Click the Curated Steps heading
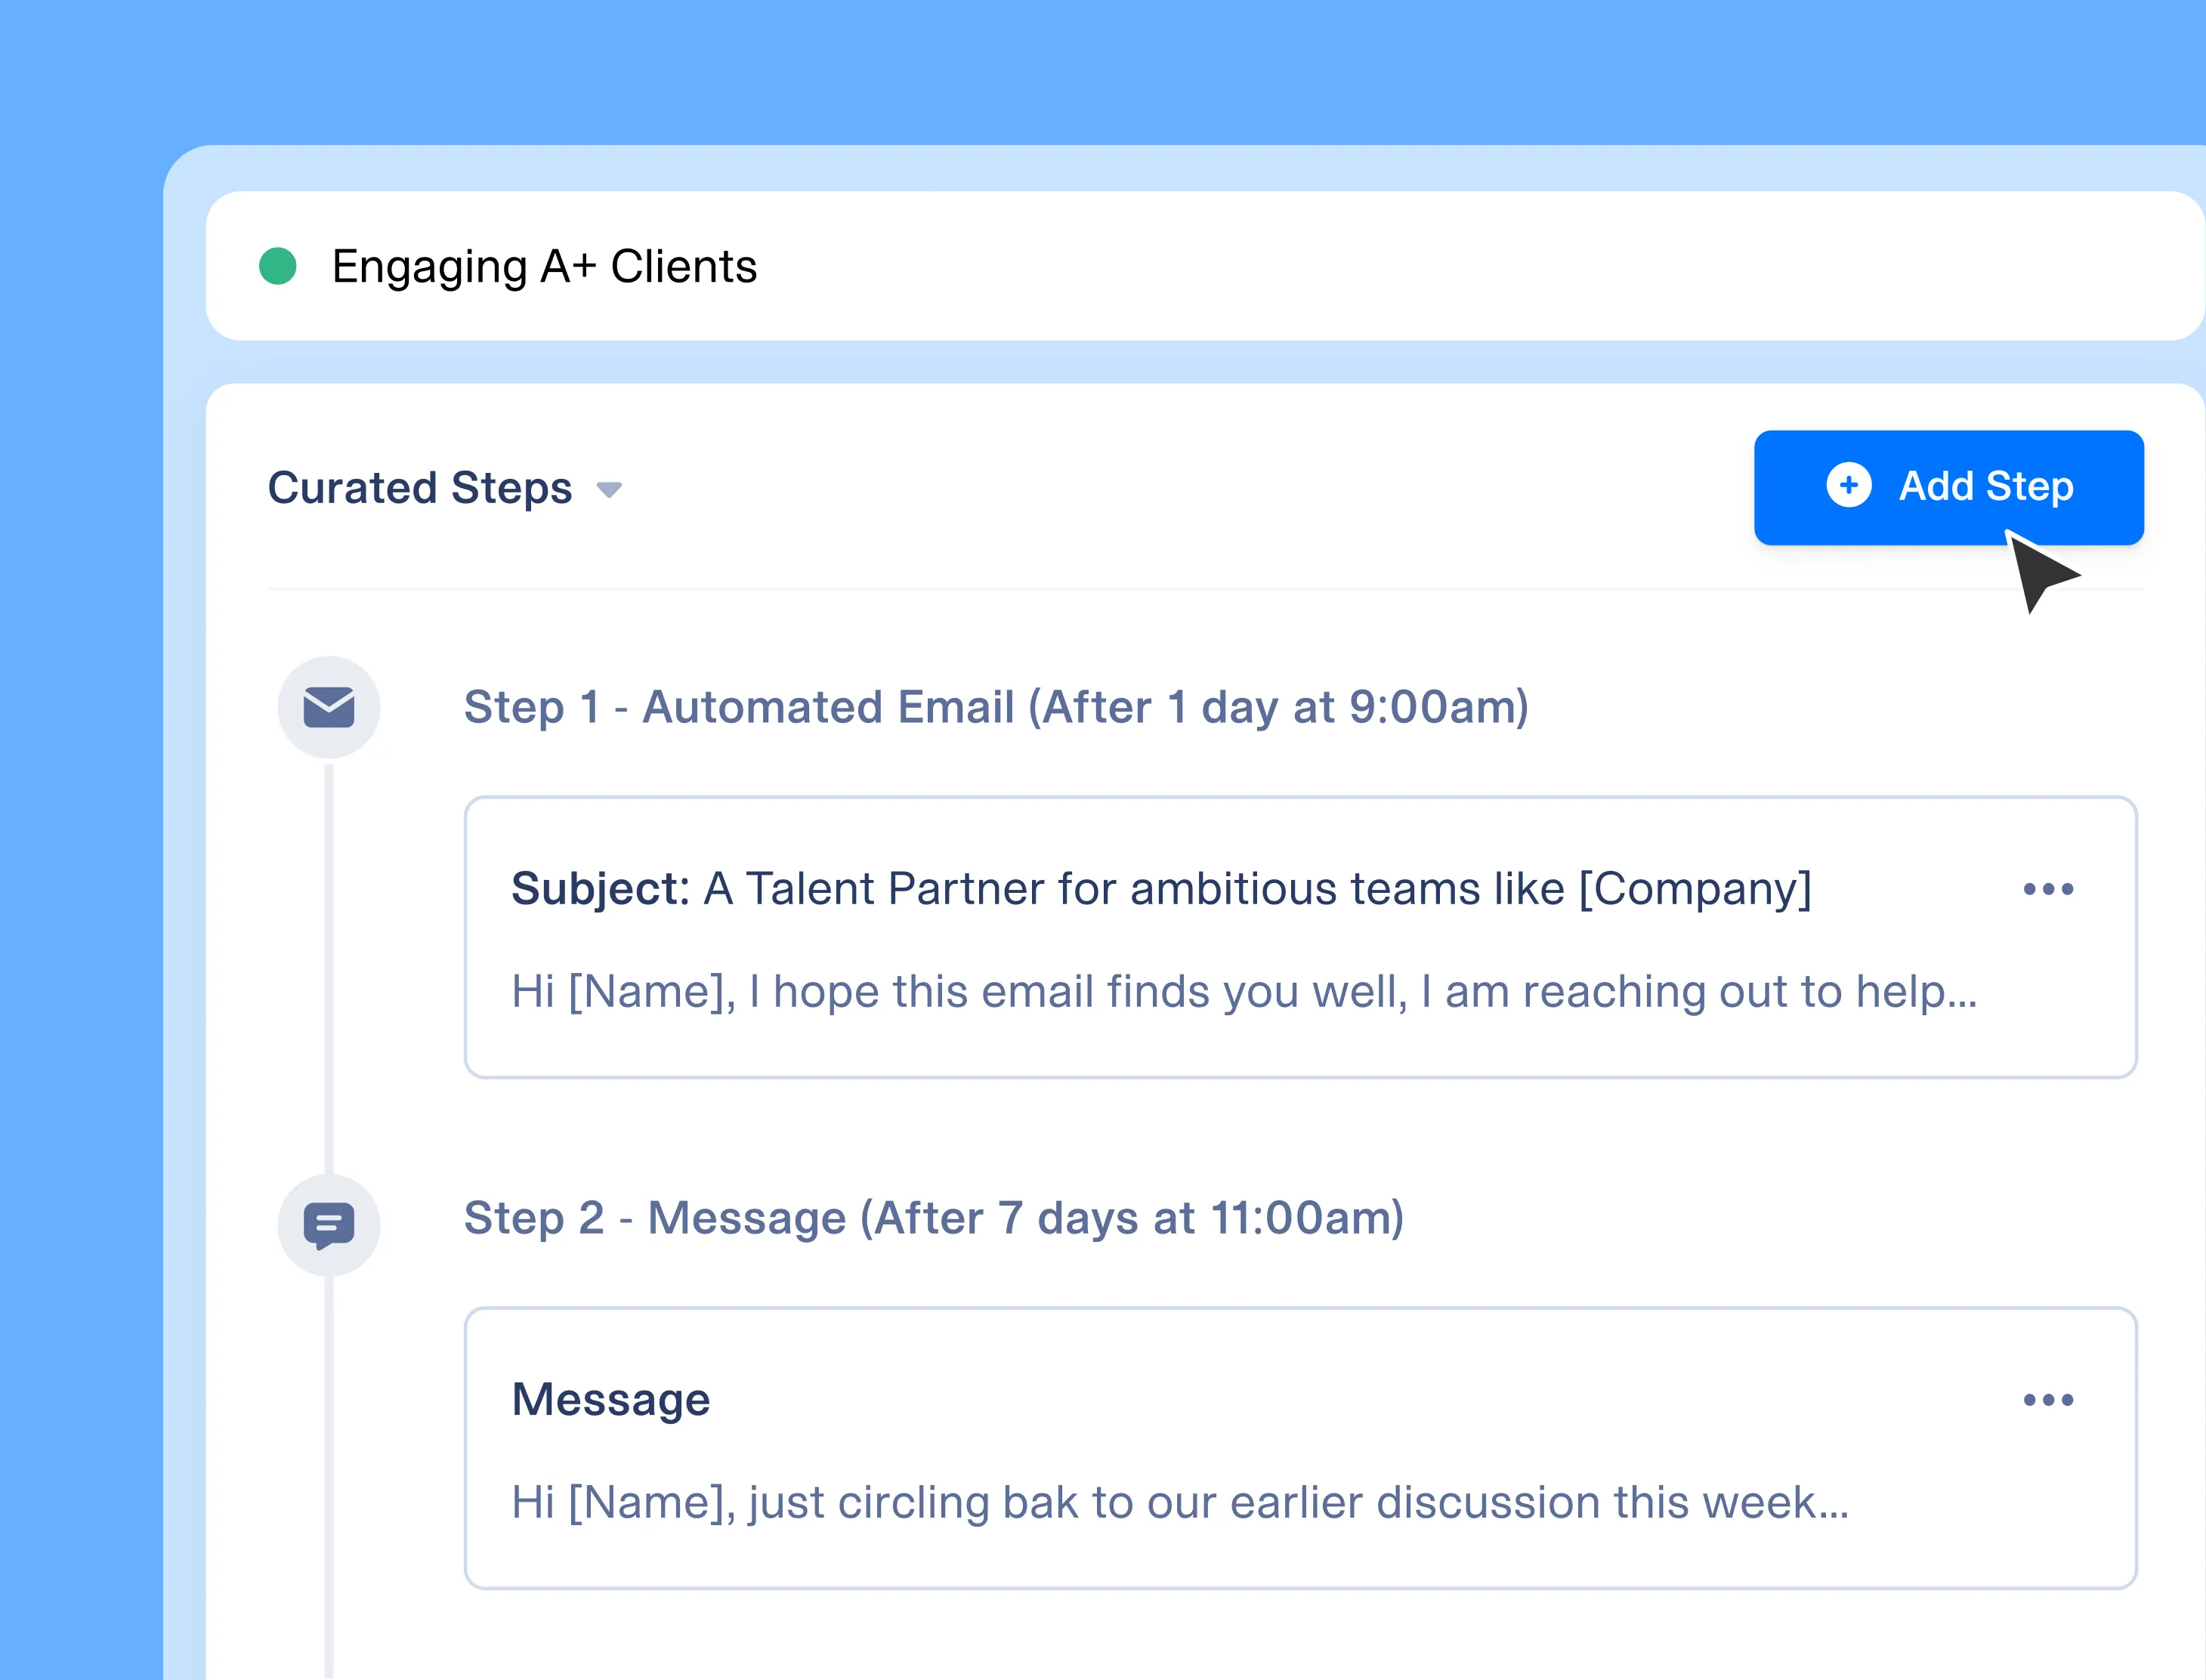Screen dimensions: 2206x1680 coord(419,488)
